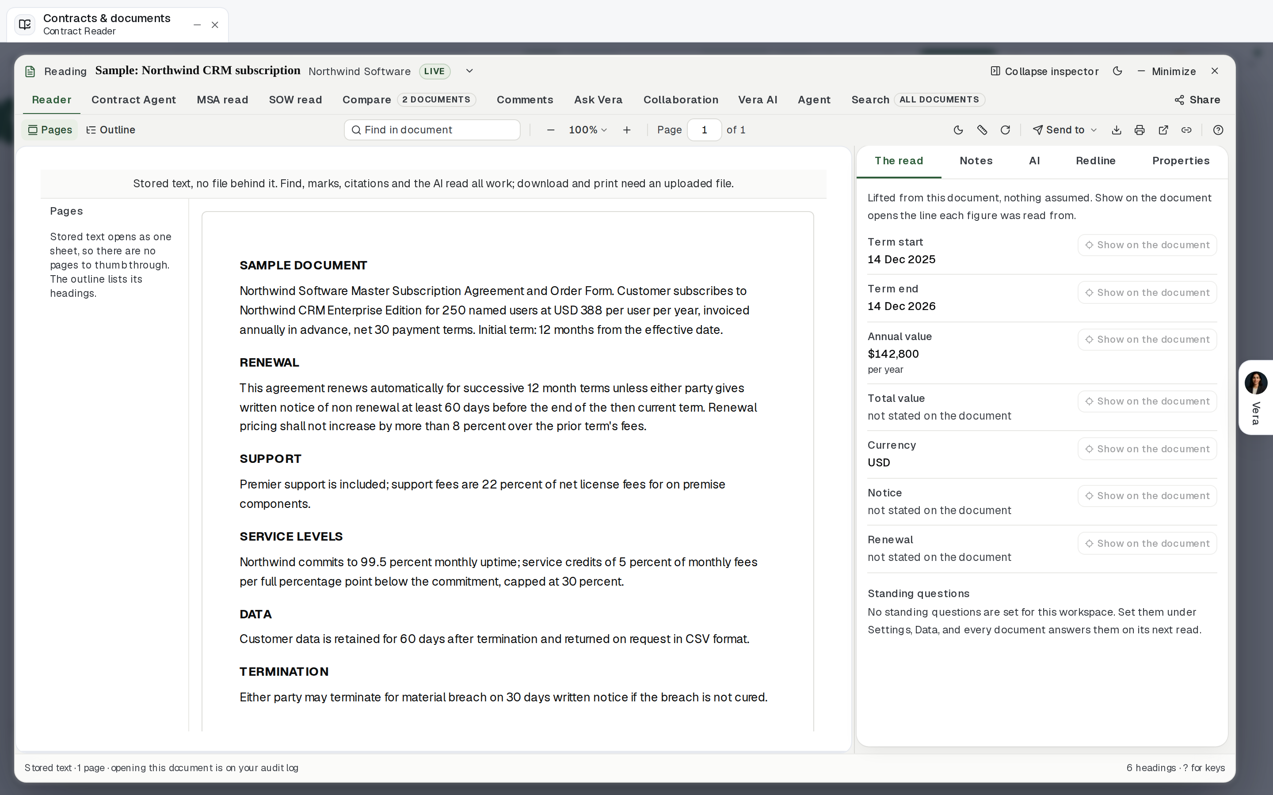Open Search all documents tab
Screen dimensions: 1273x795
(x=918, y=100)
